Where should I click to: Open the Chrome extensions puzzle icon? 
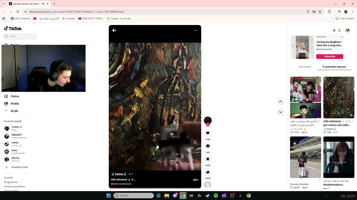[329, 12]
